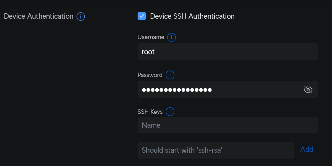Place cursor on the 'root' text
This screenshot has width=332, height=166.
(x=148, y=52)
